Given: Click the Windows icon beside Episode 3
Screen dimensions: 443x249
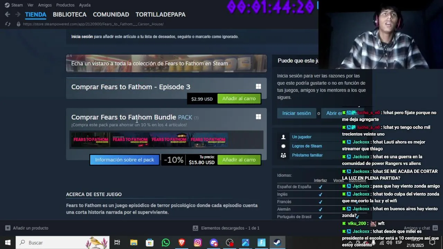Looking at the screenshot, I should point(258,86).
